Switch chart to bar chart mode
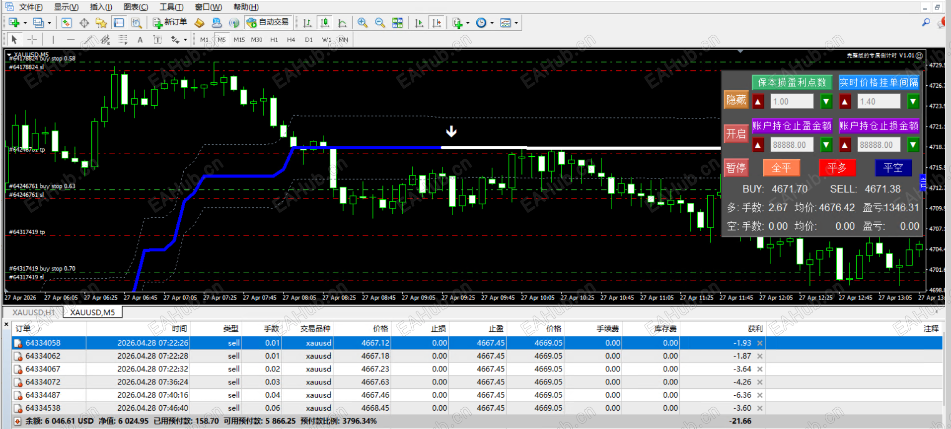Image resolution: width=951 pixels, height=429 pixels. 307,23
